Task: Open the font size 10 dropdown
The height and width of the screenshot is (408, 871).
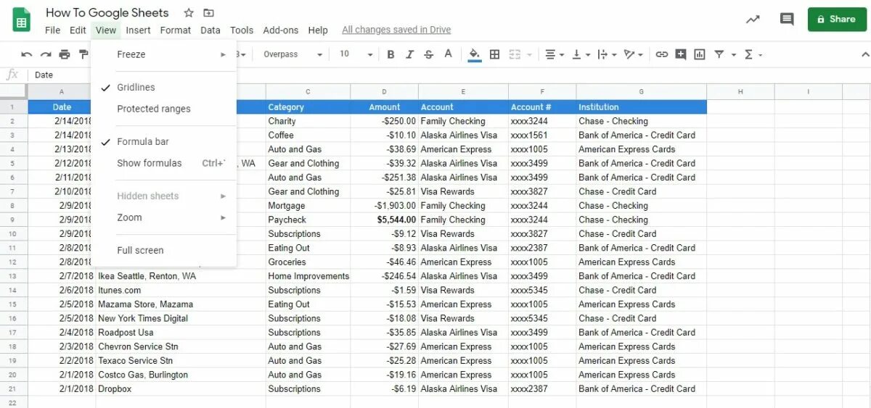Action: tap(356, 54)
